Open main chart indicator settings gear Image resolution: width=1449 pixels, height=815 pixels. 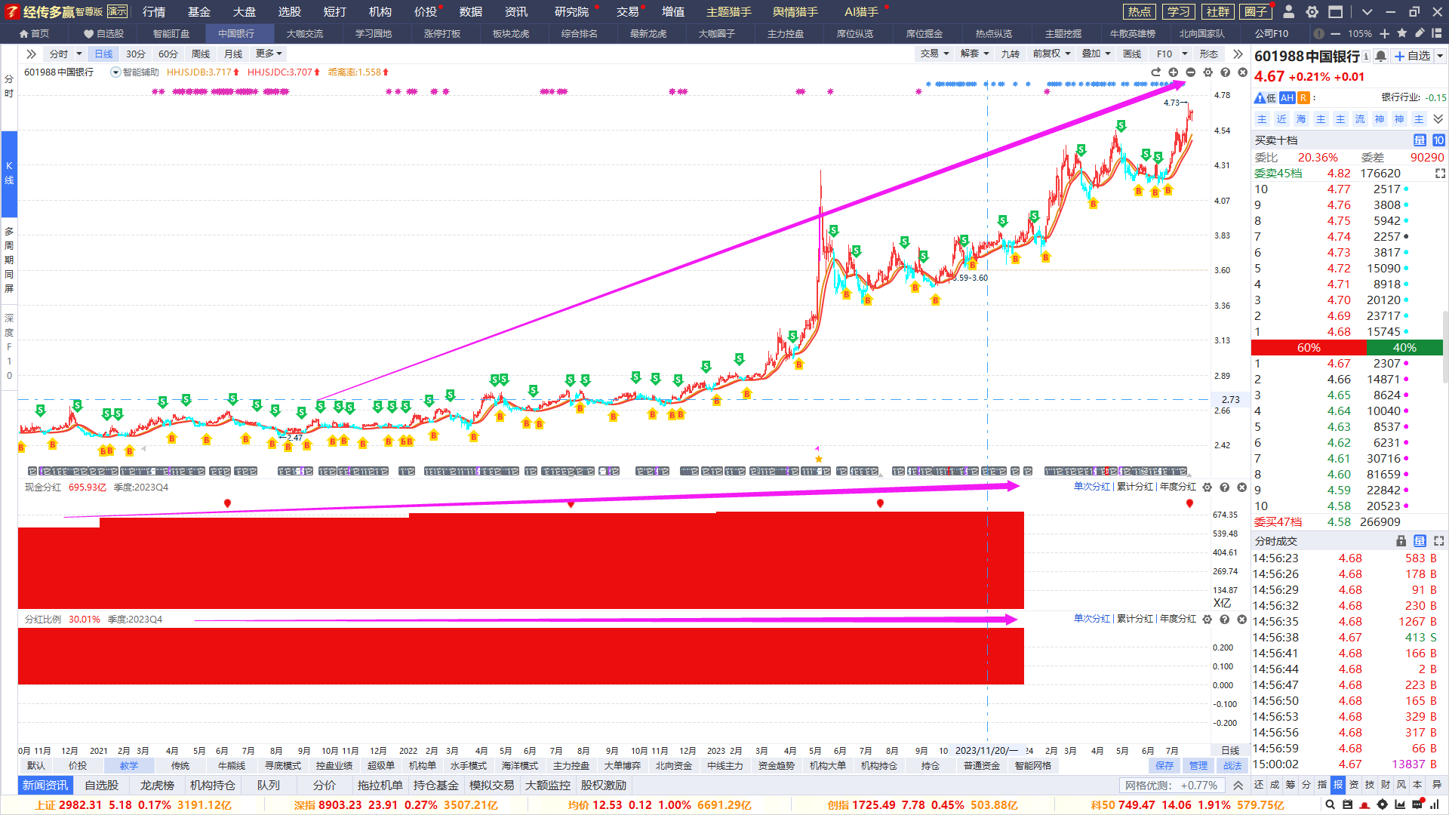coord(1208,72)
